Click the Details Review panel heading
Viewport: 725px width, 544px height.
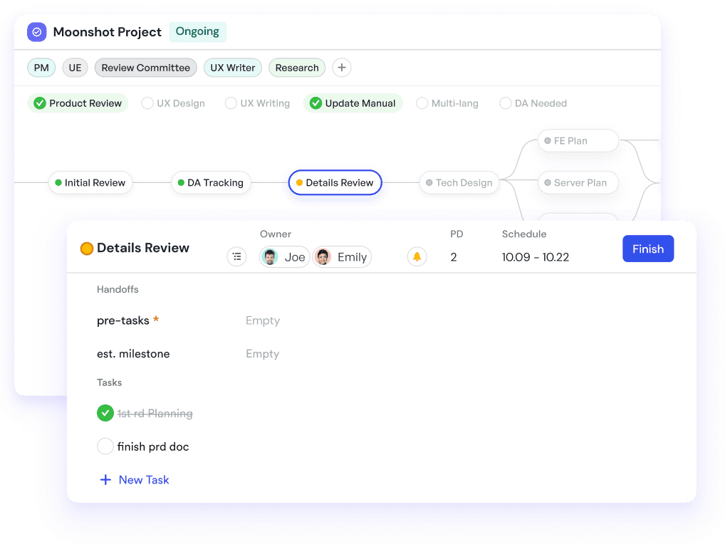coord(143,248)
